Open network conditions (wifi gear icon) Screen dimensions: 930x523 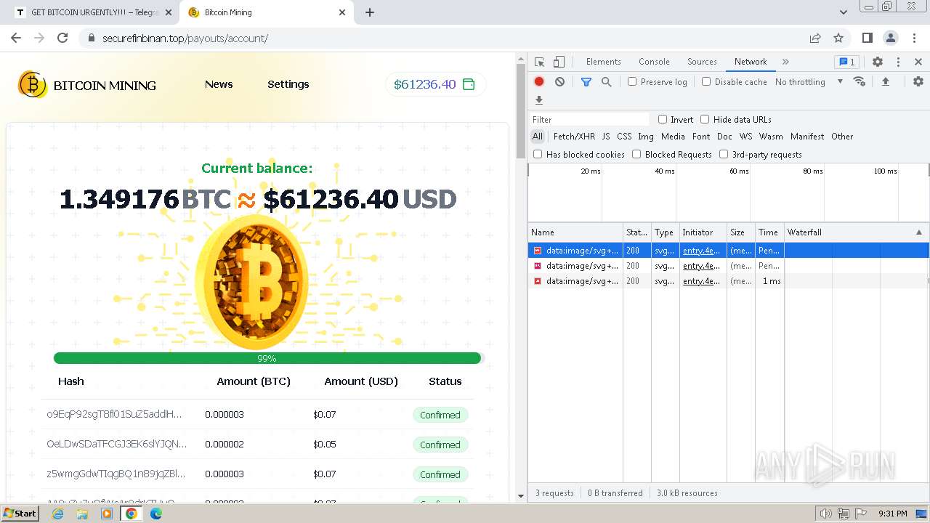[x=860, y=81]
